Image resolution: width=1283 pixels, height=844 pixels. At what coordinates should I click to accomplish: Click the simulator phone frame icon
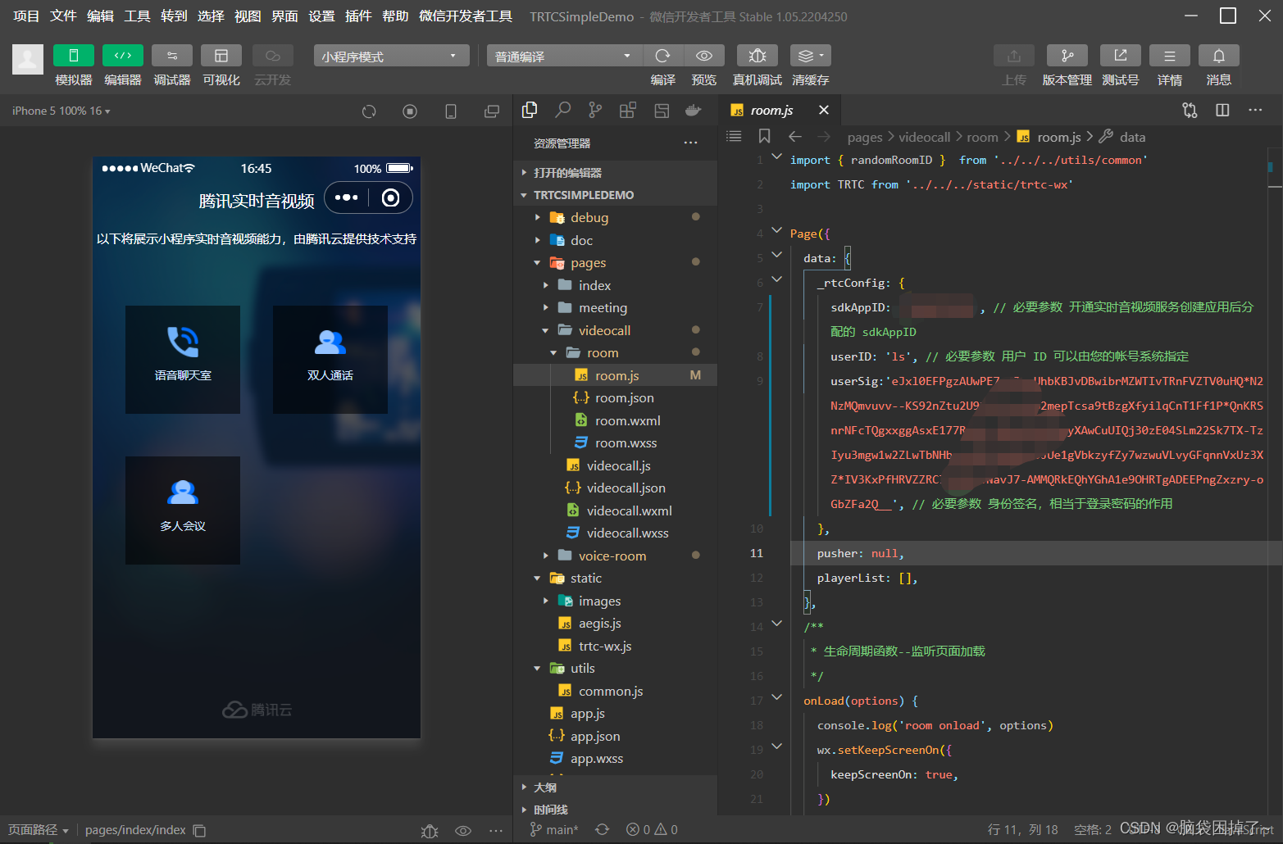pos(451,111)
